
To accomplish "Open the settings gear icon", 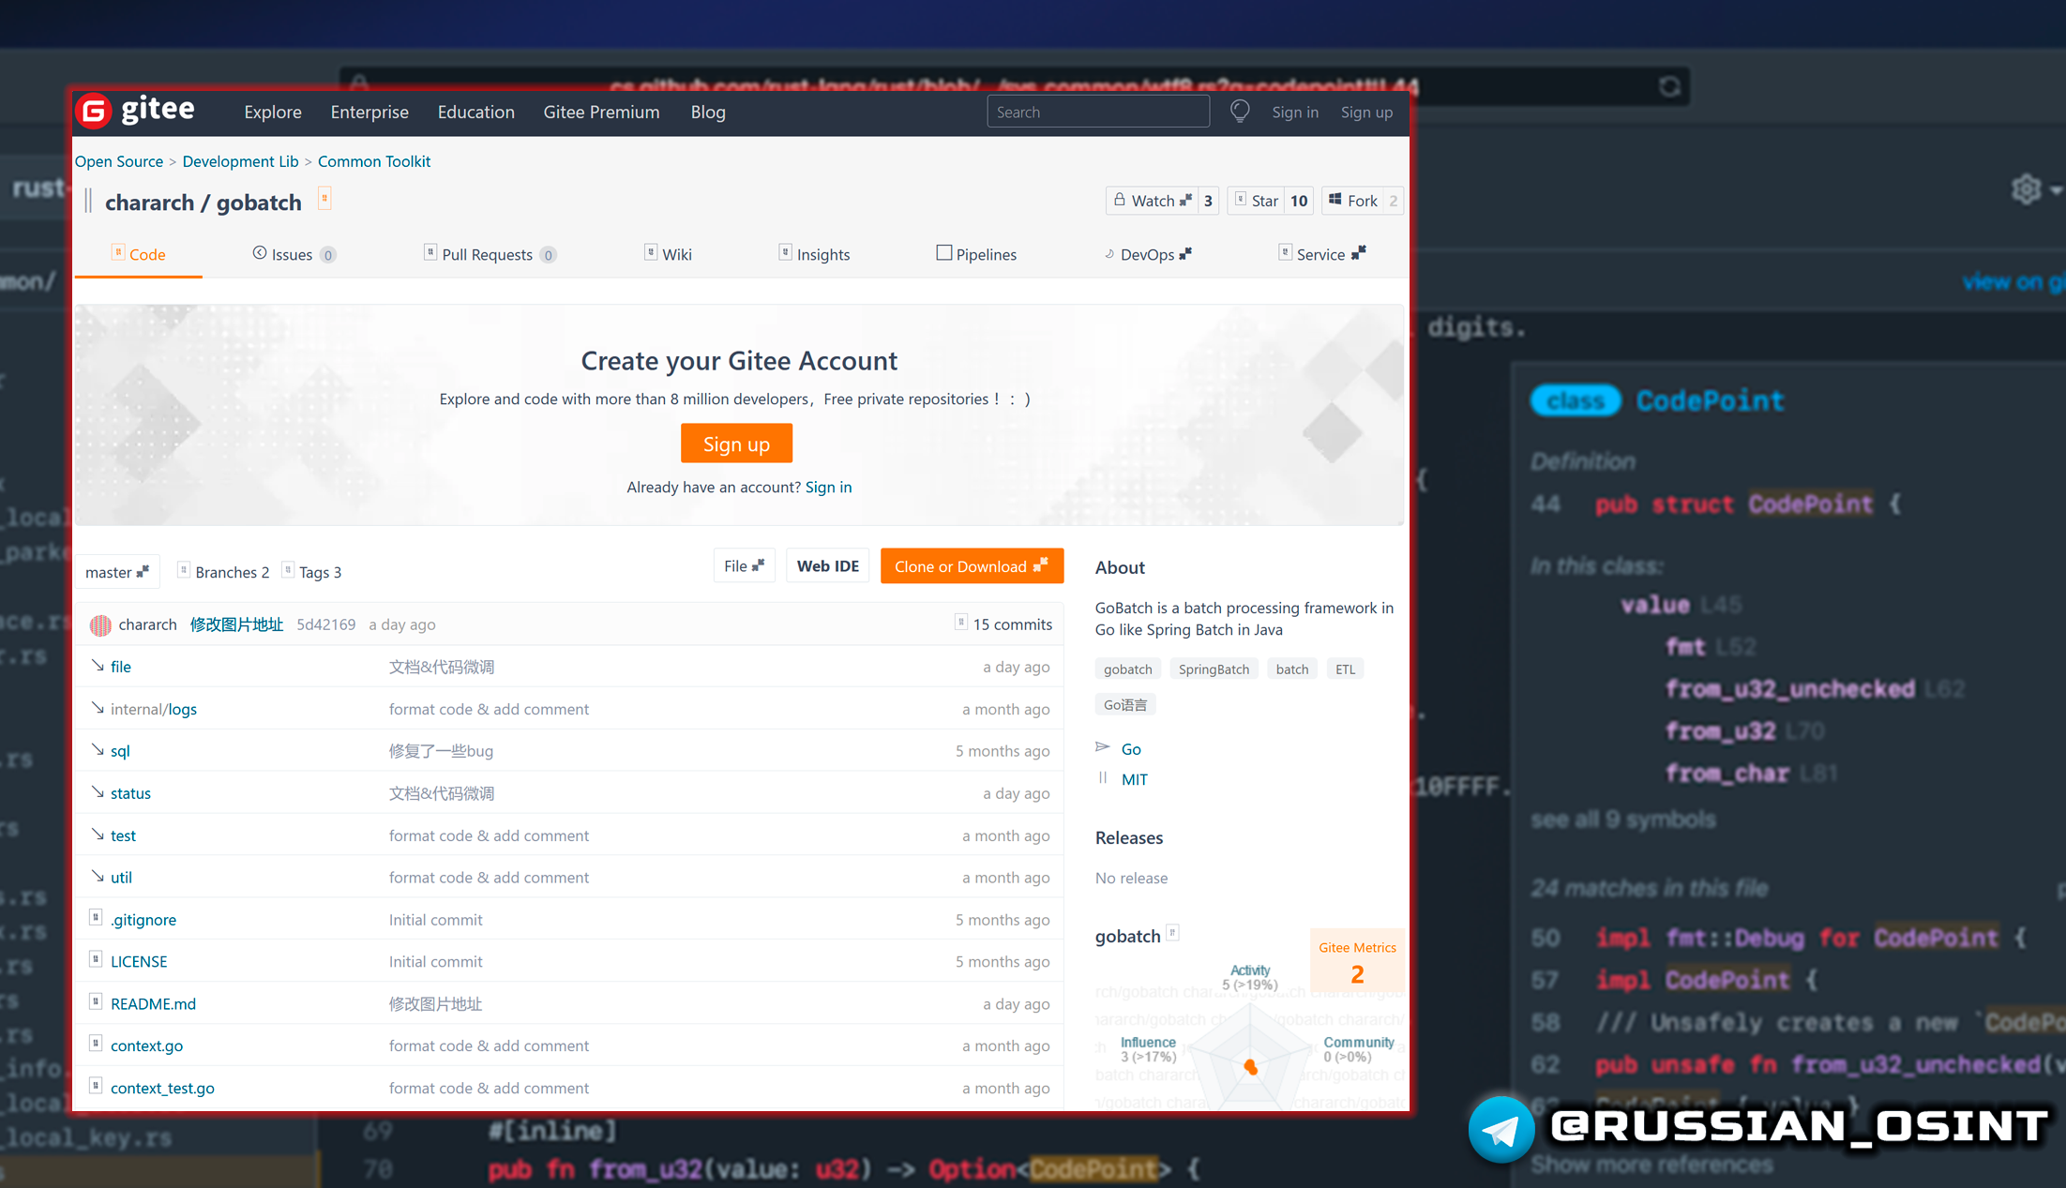I will tap(2026, 189).
